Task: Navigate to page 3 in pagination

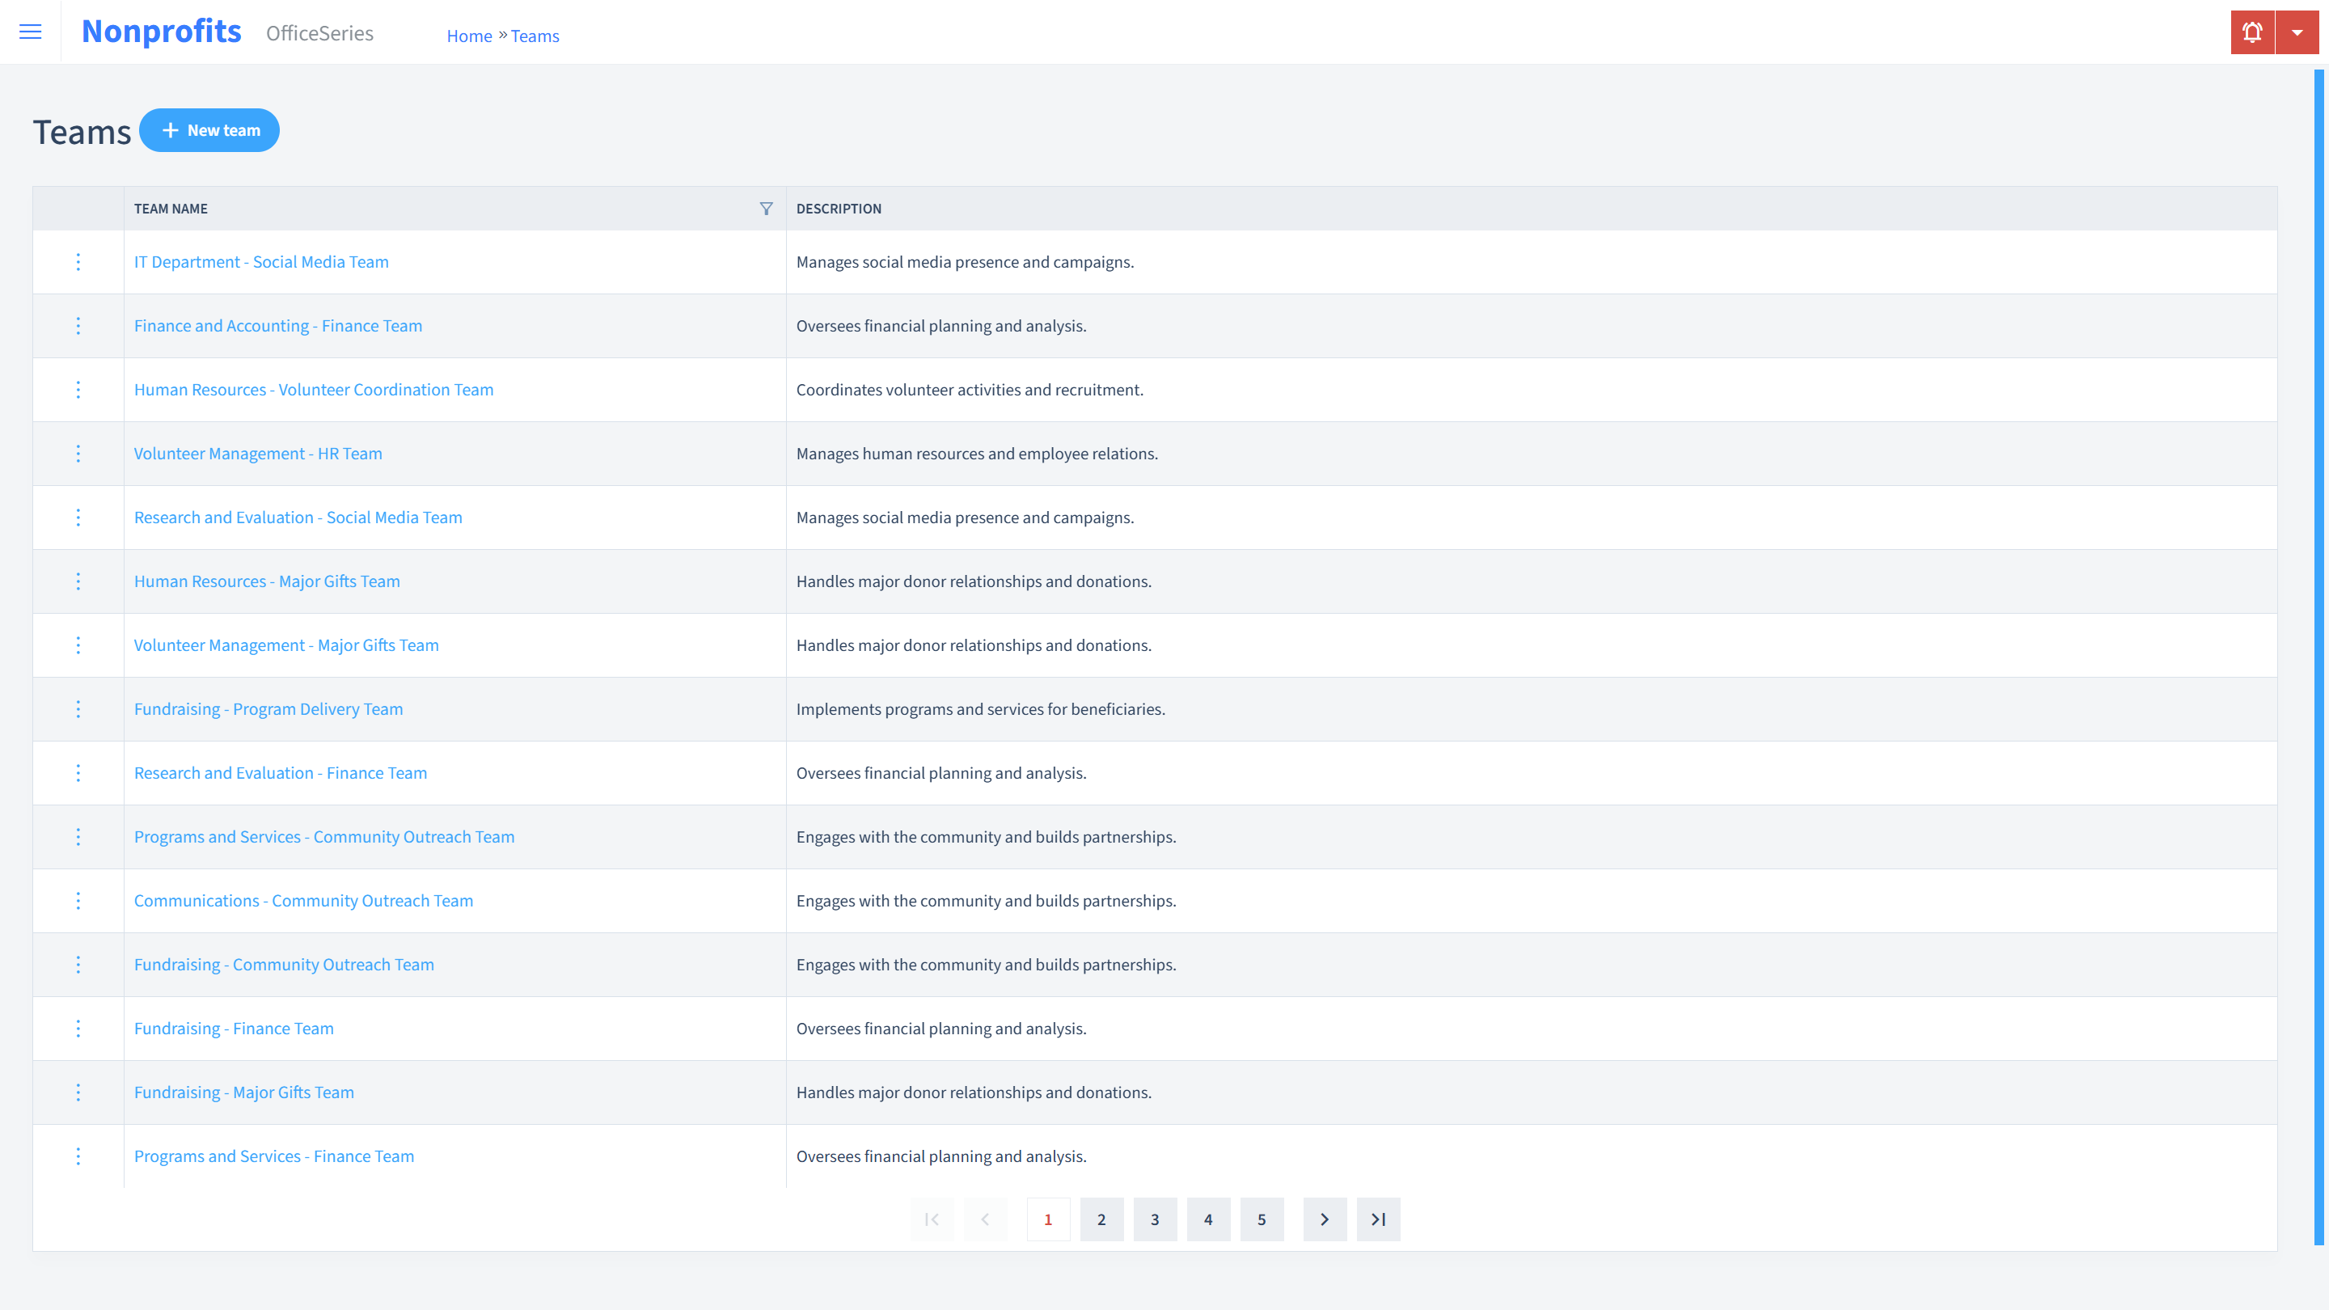Action: 1155,1219
